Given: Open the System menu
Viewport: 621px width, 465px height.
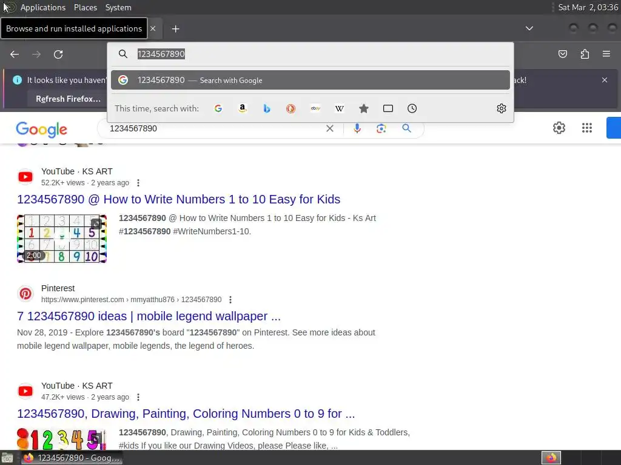Looking at the screenshot, I should (118, 7).
